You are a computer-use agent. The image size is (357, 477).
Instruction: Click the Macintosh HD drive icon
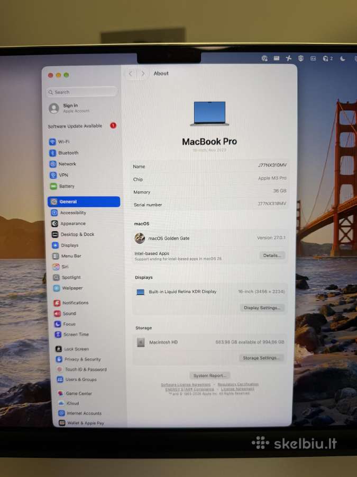point(141,342)
